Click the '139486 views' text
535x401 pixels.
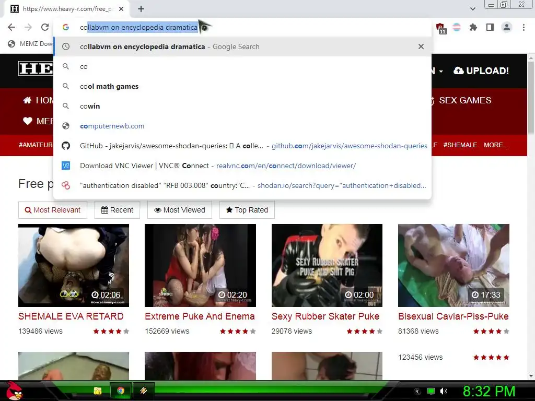40,331
